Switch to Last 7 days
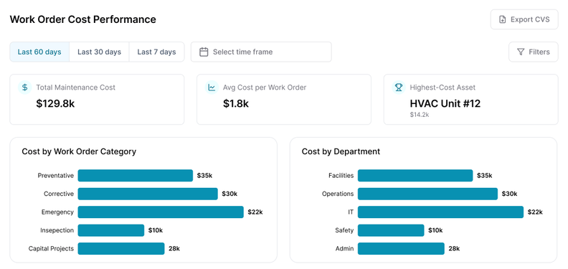This screenshot has height=269, width=568. tap(156, 52)
